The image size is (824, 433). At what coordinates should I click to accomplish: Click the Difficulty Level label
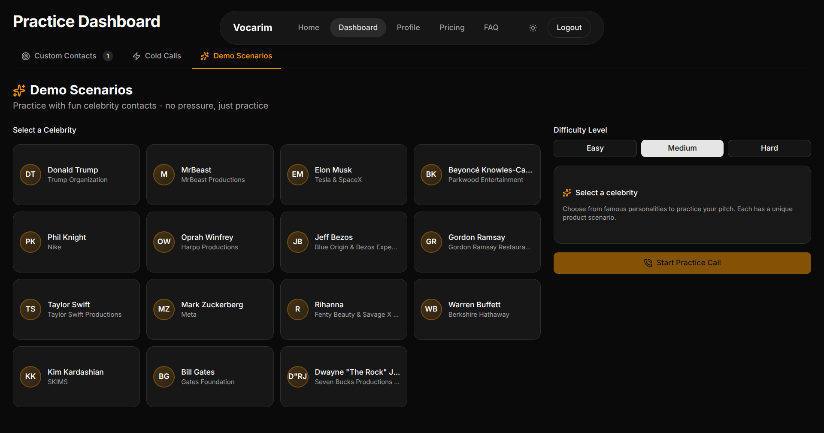coord(580,130)
